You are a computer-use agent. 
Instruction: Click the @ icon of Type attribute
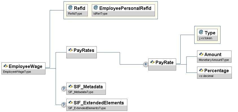tap(201, 32)
